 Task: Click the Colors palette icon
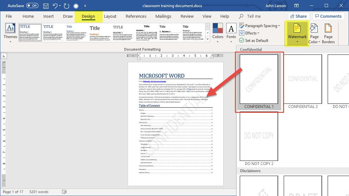(x=217, y=29)
